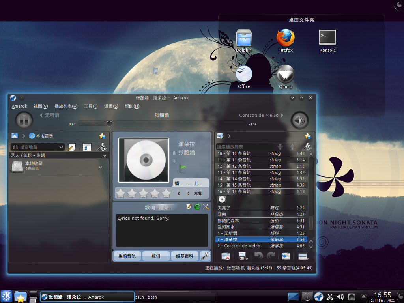
Task: Launch Konsole from the desktop folder
Action: click(x=327, y=41)
